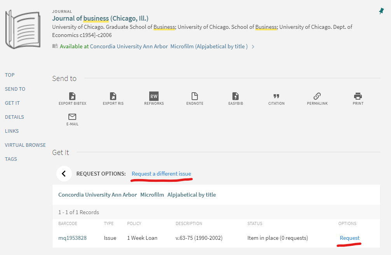391x255 pixels.
Task: Pin this record to favorites
Action: click(x=381, y=11)
